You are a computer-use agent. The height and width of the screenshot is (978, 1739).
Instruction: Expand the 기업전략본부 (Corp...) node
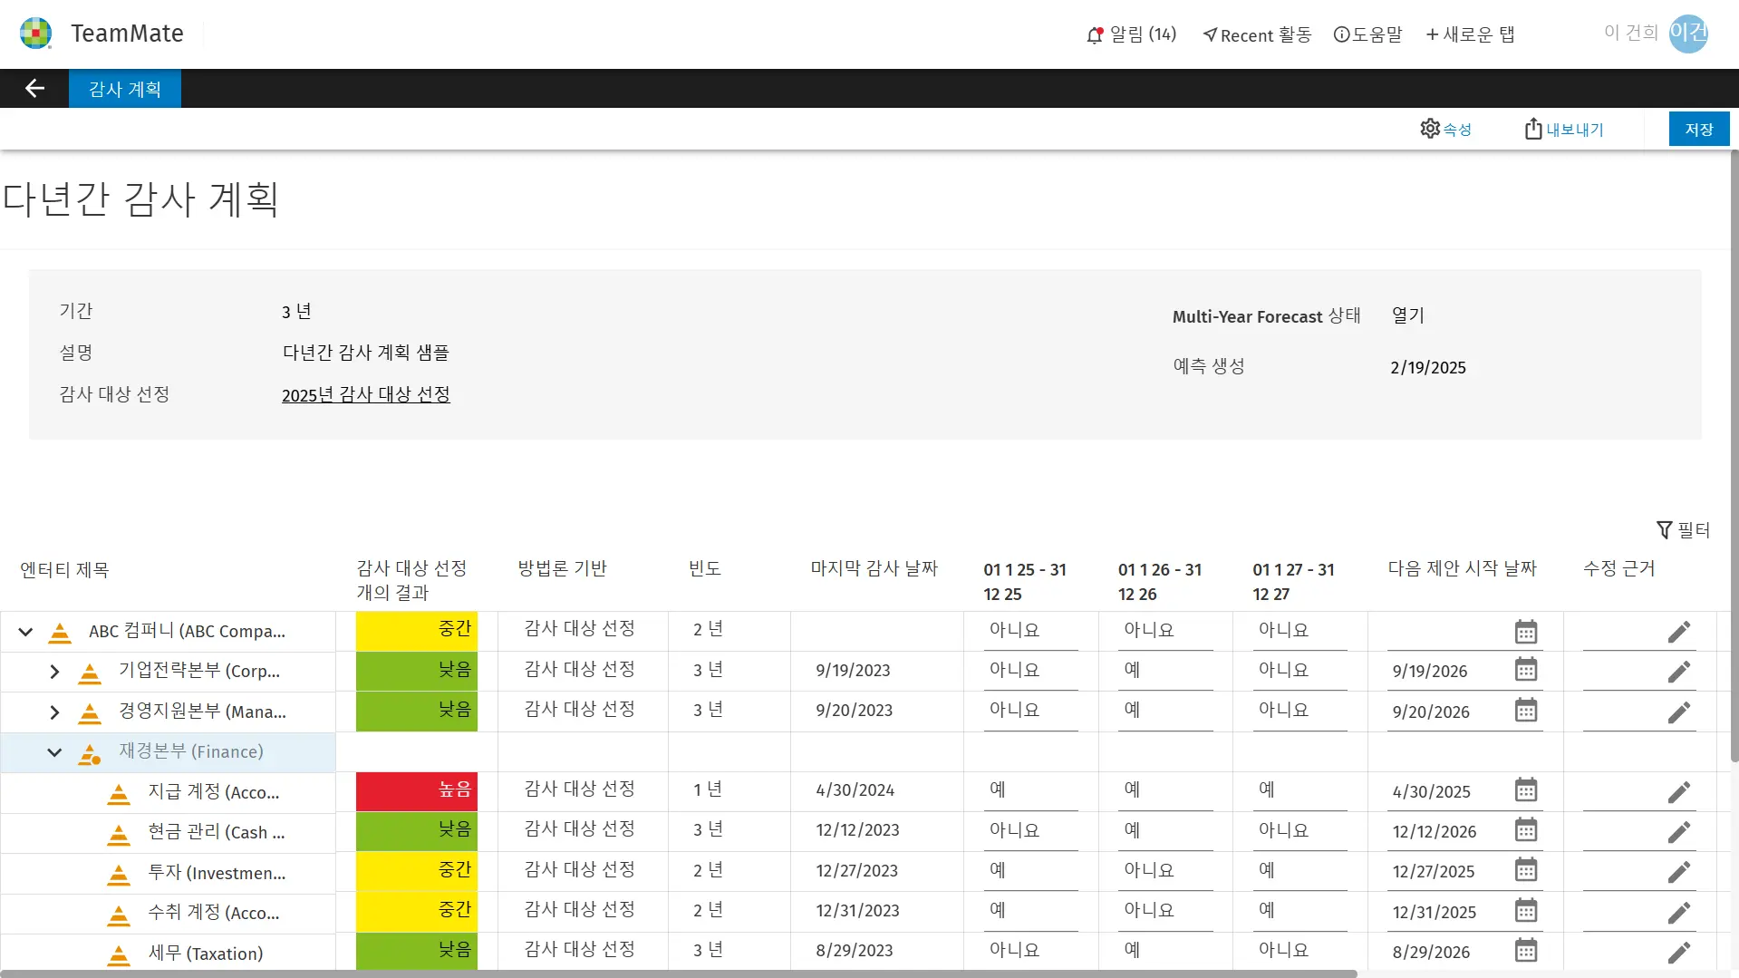[54, 672]
